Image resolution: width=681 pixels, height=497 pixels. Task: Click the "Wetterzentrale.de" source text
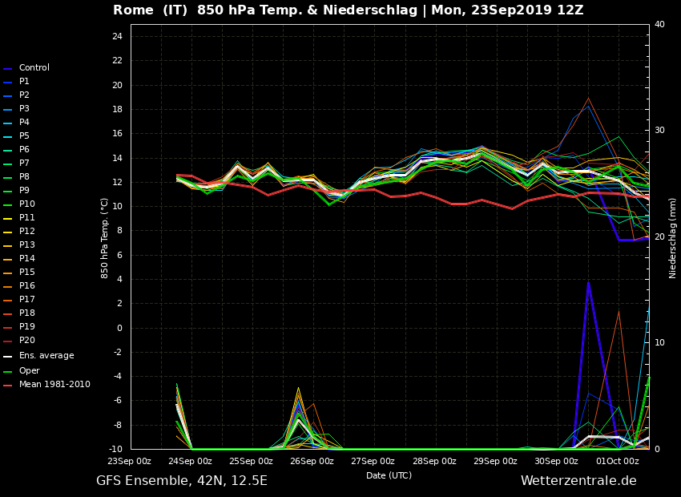point(578,480)
